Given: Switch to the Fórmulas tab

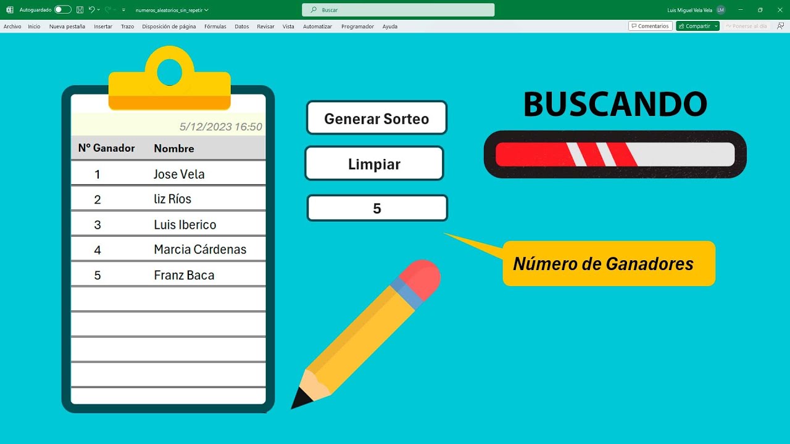Looking at the screenshot, I should click(215, 27).
